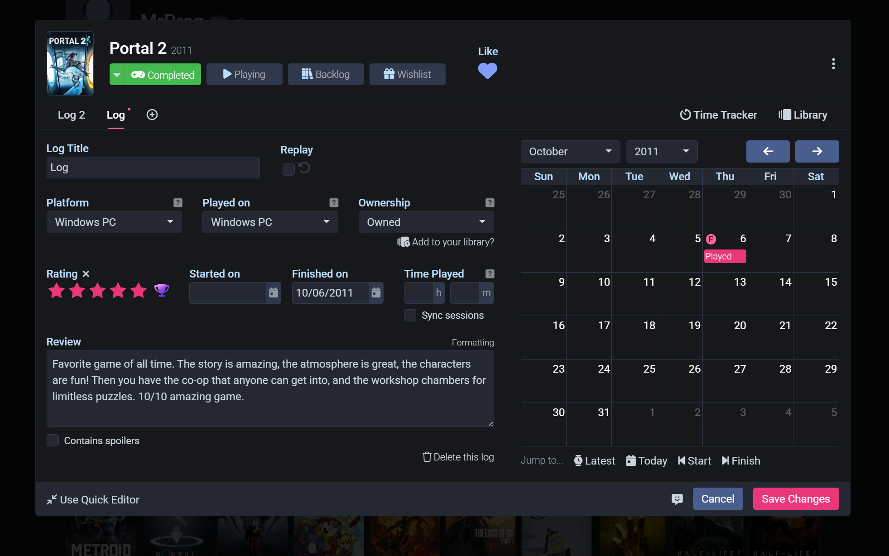Image resolution: width=889 pixels, height=556 pixels.
Task: Jump to Start date
Action: (694, 461)
